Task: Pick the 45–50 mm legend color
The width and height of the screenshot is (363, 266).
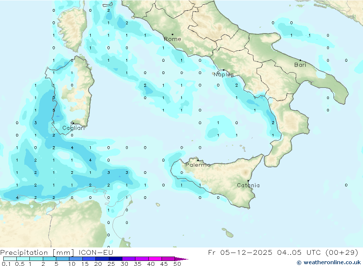Action: (168, 259)
